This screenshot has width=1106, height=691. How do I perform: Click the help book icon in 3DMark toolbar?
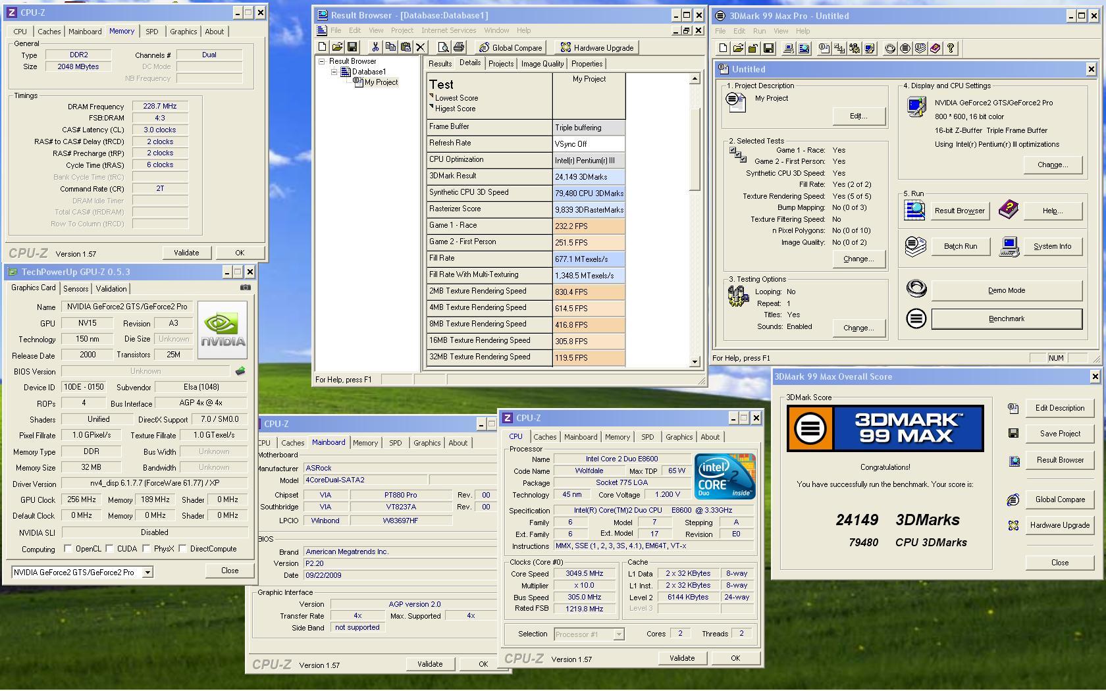tap(935, 48)
